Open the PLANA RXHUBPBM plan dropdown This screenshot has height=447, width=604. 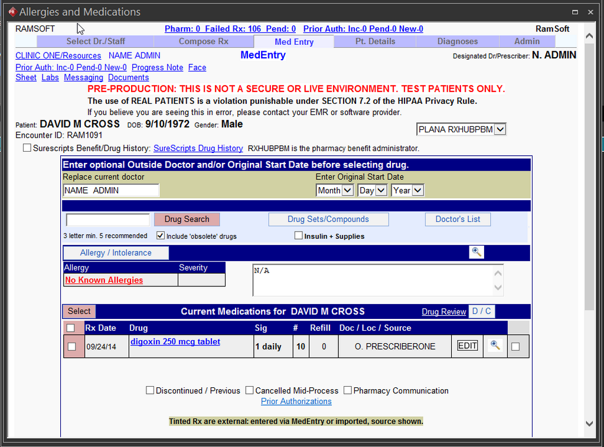coord(461,129)
